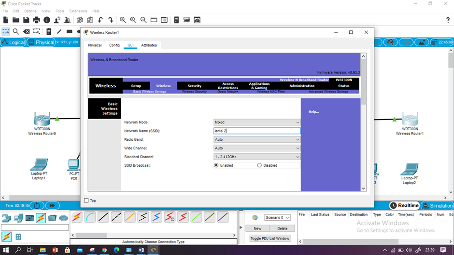Screen dimensions: 454x255
Task: Open the Config tab
Action: pyautogui.click(x=114, y=45)
